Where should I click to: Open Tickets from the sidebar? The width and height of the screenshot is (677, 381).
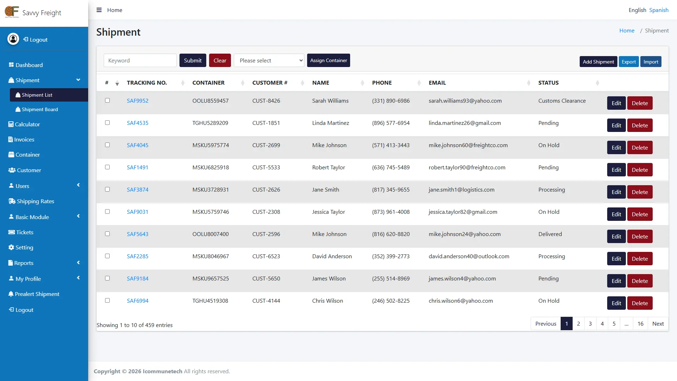point(21,232)
